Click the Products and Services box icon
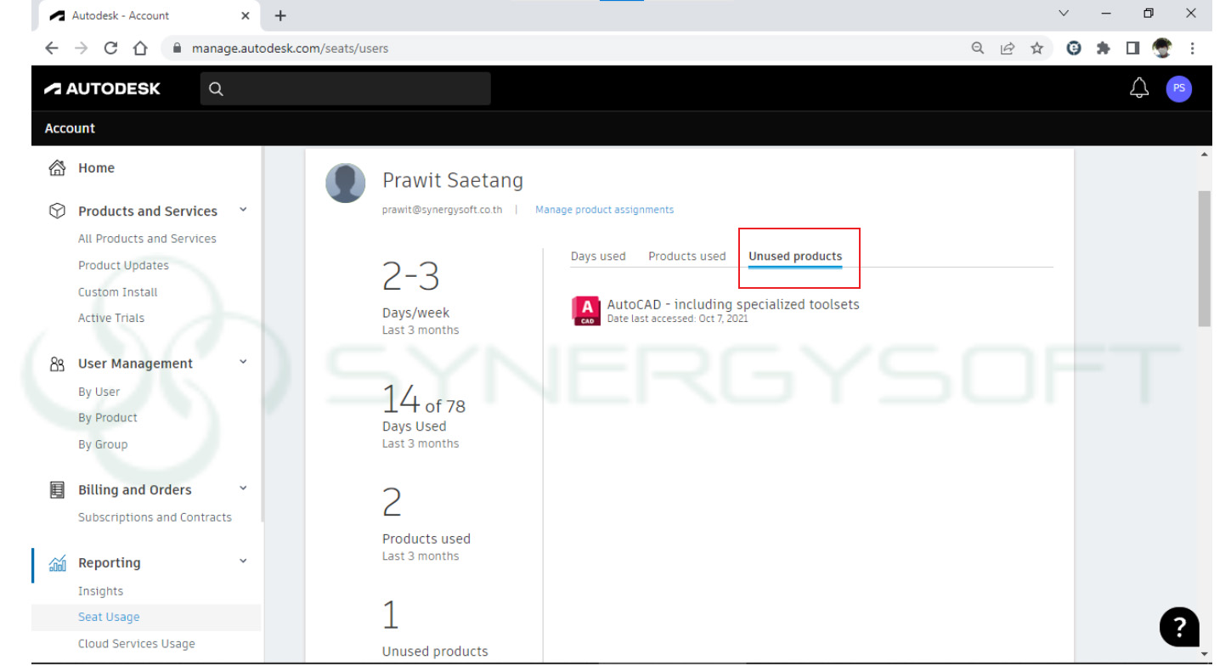Screen dimensions: 1231x666 56,211
